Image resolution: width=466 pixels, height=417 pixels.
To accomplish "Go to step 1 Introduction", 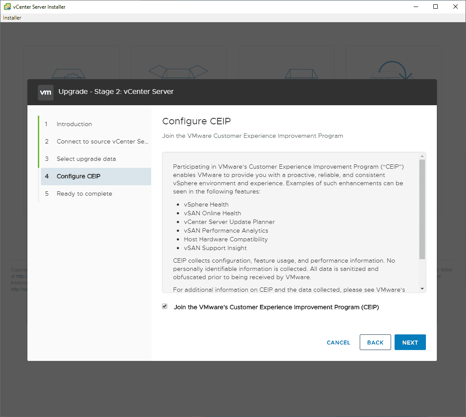I will [x=74, y=124].
